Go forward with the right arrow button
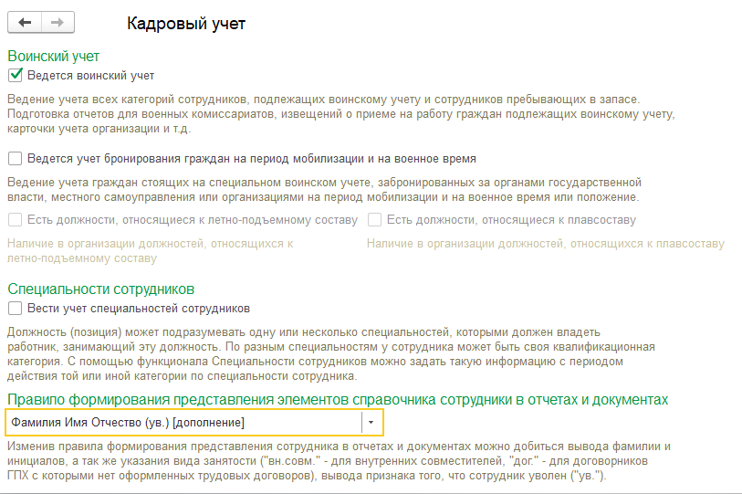 pyautogui.click(x=57, y=22)
